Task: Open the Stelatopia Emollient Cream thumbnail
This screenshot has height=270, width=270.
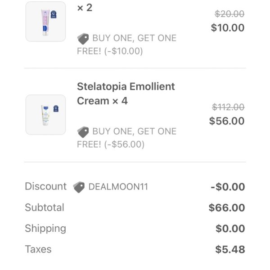Action: pos(45,115)
